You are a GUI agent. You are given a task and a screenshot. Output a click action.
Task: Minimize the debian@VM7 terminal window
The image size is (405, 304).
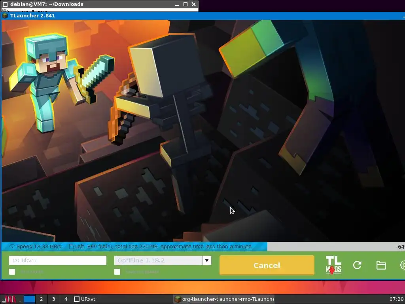177,4
